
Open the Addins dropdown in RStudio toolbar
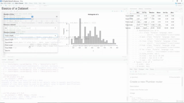[46, 6]
